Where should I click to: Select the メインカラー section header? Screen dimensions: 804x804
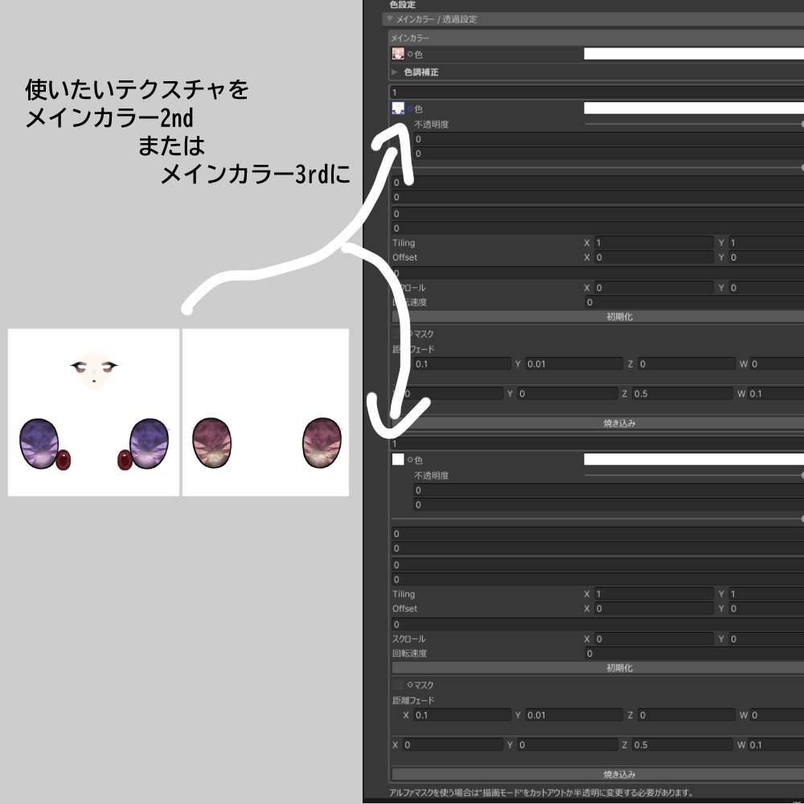[x=410, y=36]
